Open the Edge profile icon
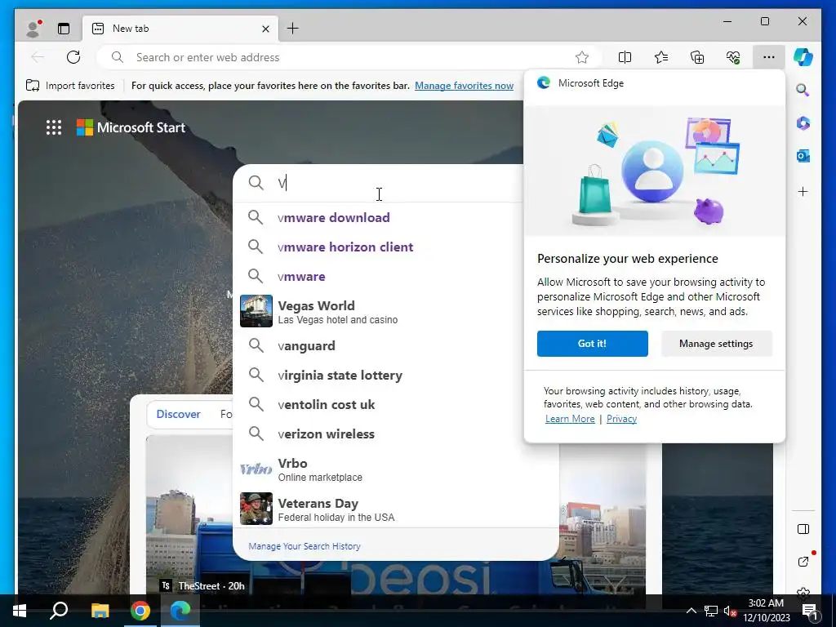Image resolution: width=836 pixels, height=627 pixels. click(33, 29)
